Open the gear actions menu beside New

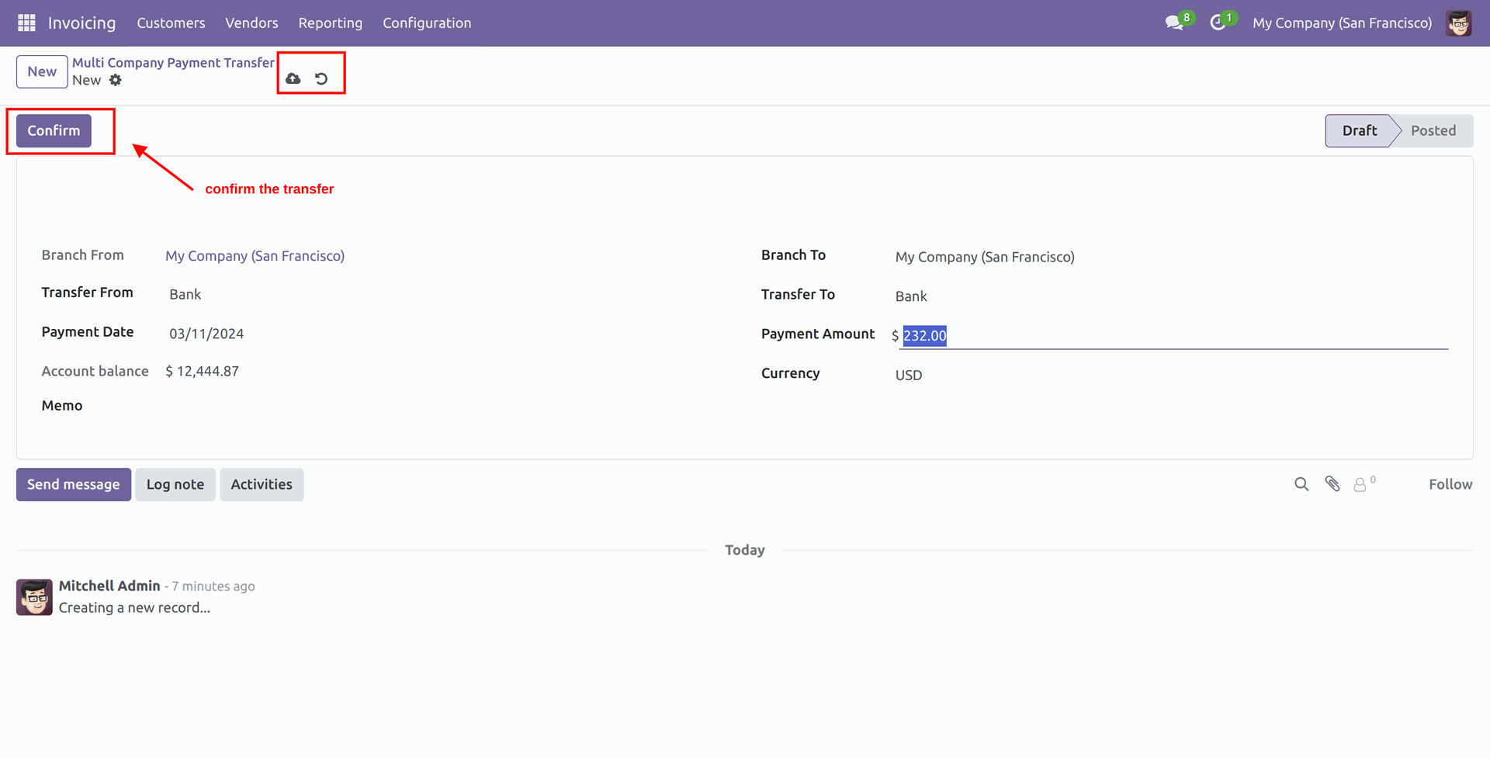[x=116, y=80]
